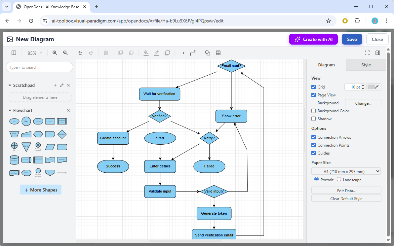The width and height of the screenshot is (394, 246).
Task: Toggle the left sidebar panel icon
Action: pyautogui.click(x=14, y=53)
